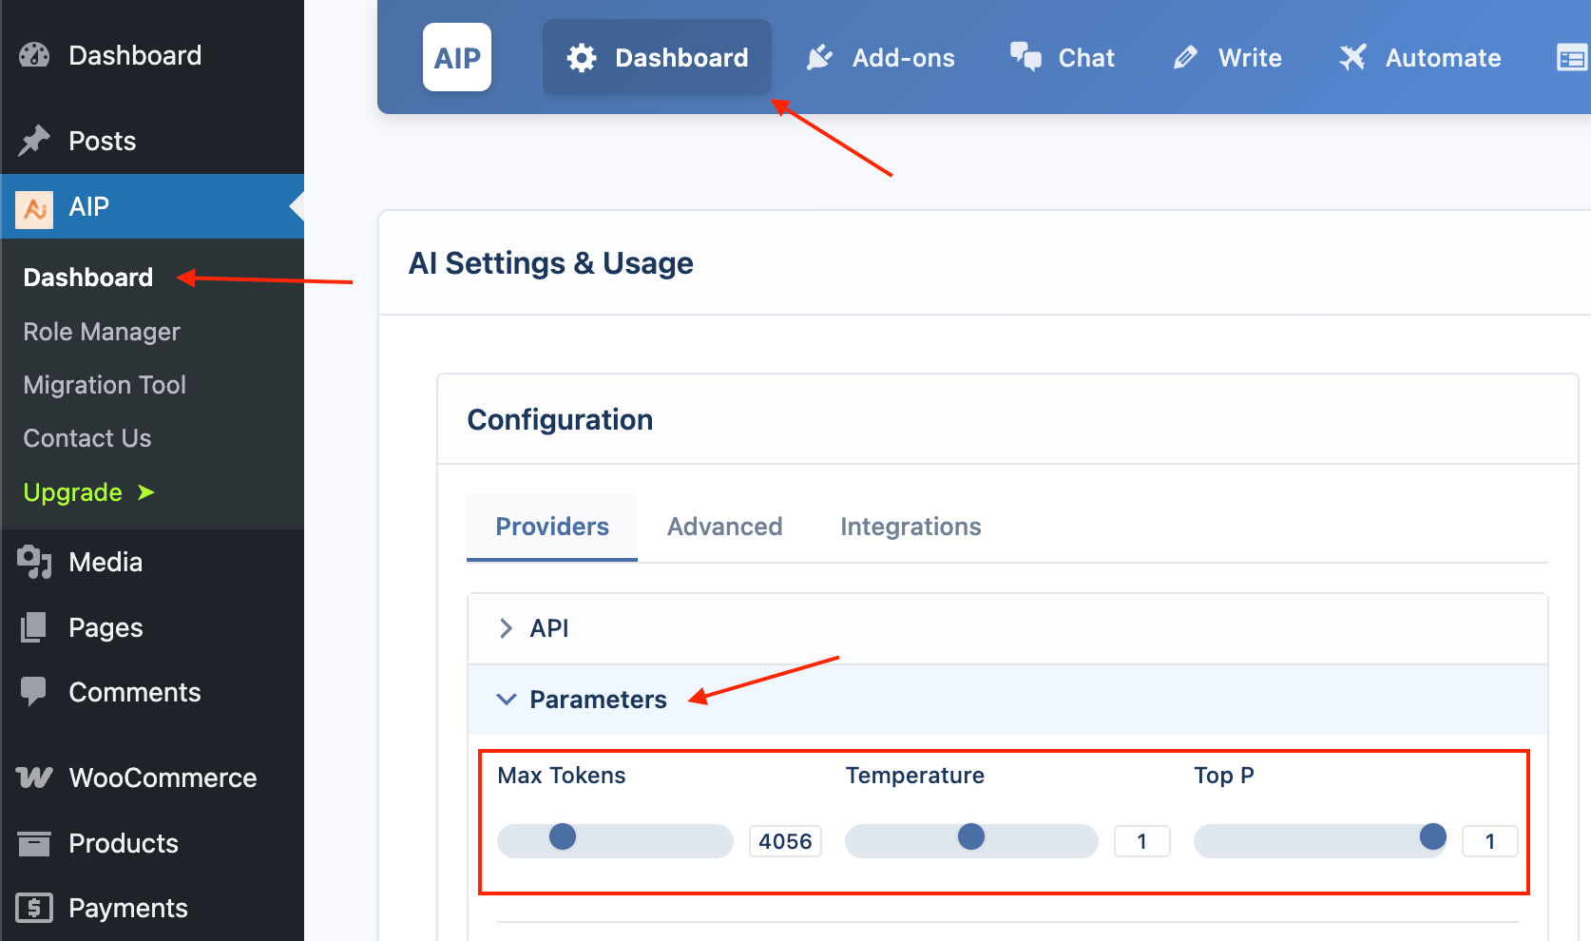Open Role Manager submenu item
This screenshot has height=941, width=1591.
[102, 332]
